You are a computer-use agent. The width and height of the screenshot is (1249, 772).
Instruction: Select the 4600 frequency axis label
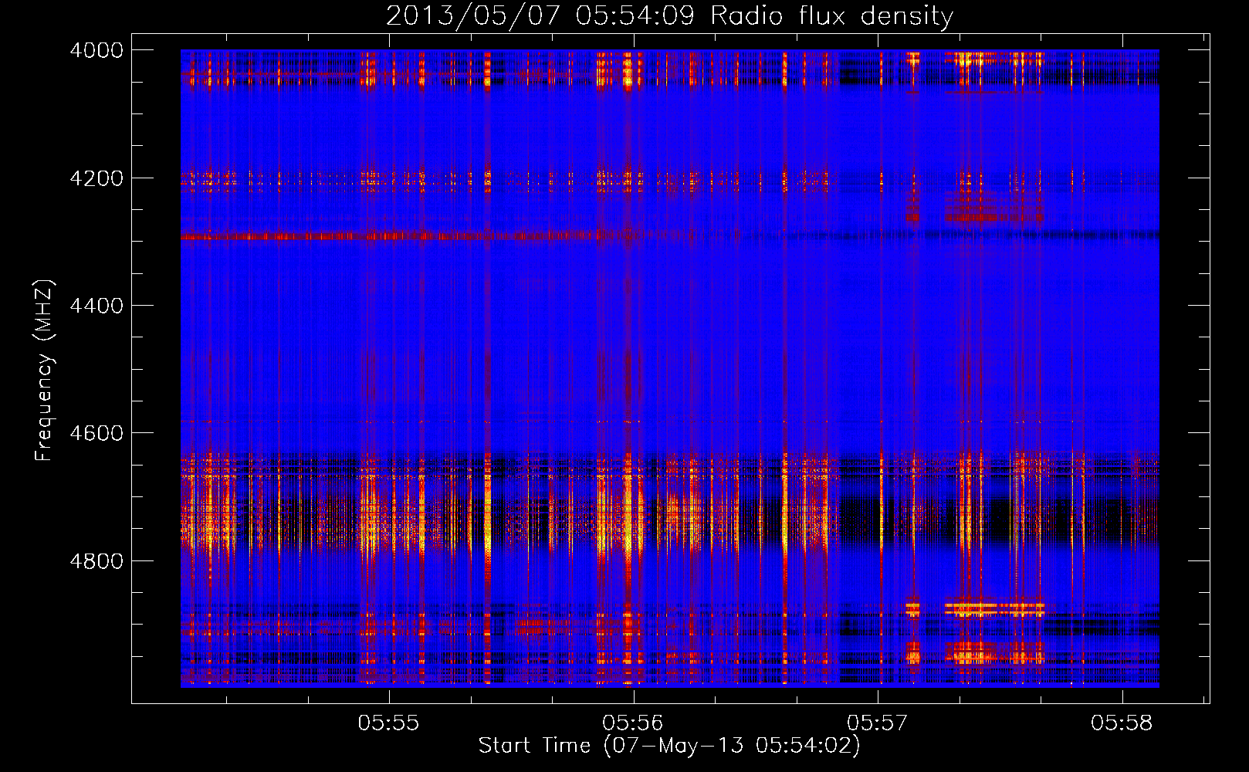pos(96,433)
